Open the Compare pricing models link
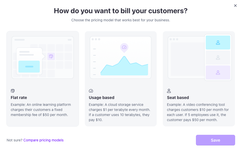Image resolution: width=241 pixels, height=149 pixels. (x=43, y=140)
